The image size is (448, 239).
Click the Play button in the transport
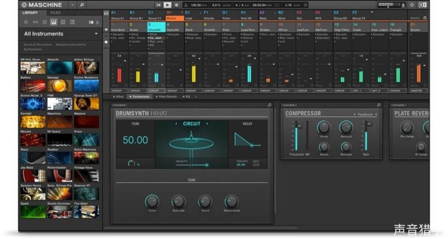click(x=167, y=5)
